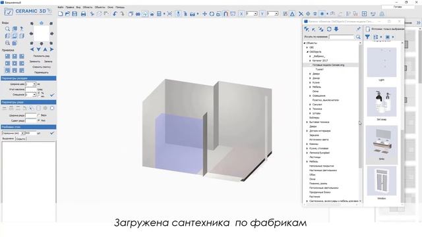Select the 'Низ' radio option in the row parameters
Viewport: 422px width, 237px height.
coord(39,120)
